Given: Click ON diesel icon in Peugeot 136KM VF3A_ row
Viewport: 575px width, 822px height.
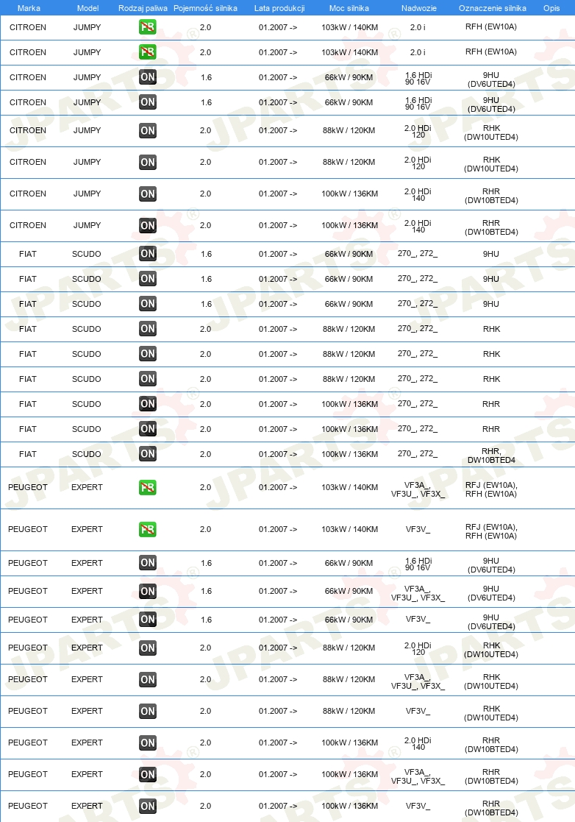Looking at the screenshot, I should pos(148,774).
